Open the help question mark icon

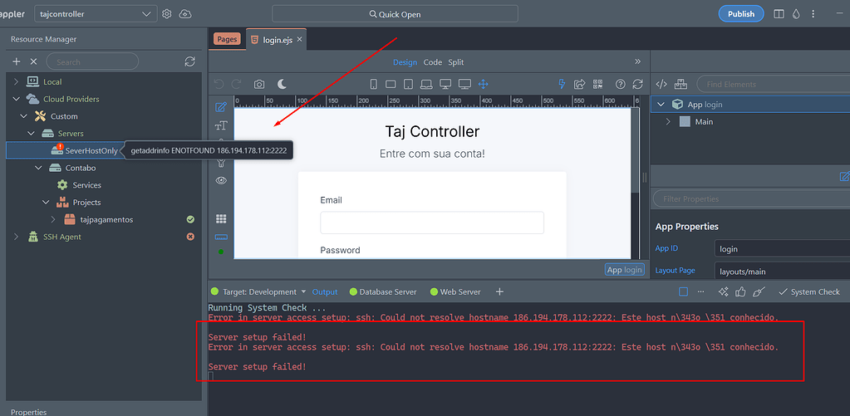pyautogui.click(x=621, y=84)
